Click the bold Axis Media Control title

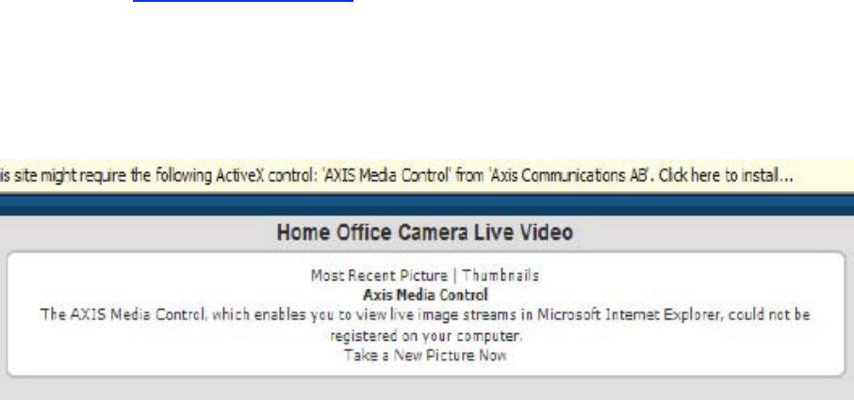[425, 296]
